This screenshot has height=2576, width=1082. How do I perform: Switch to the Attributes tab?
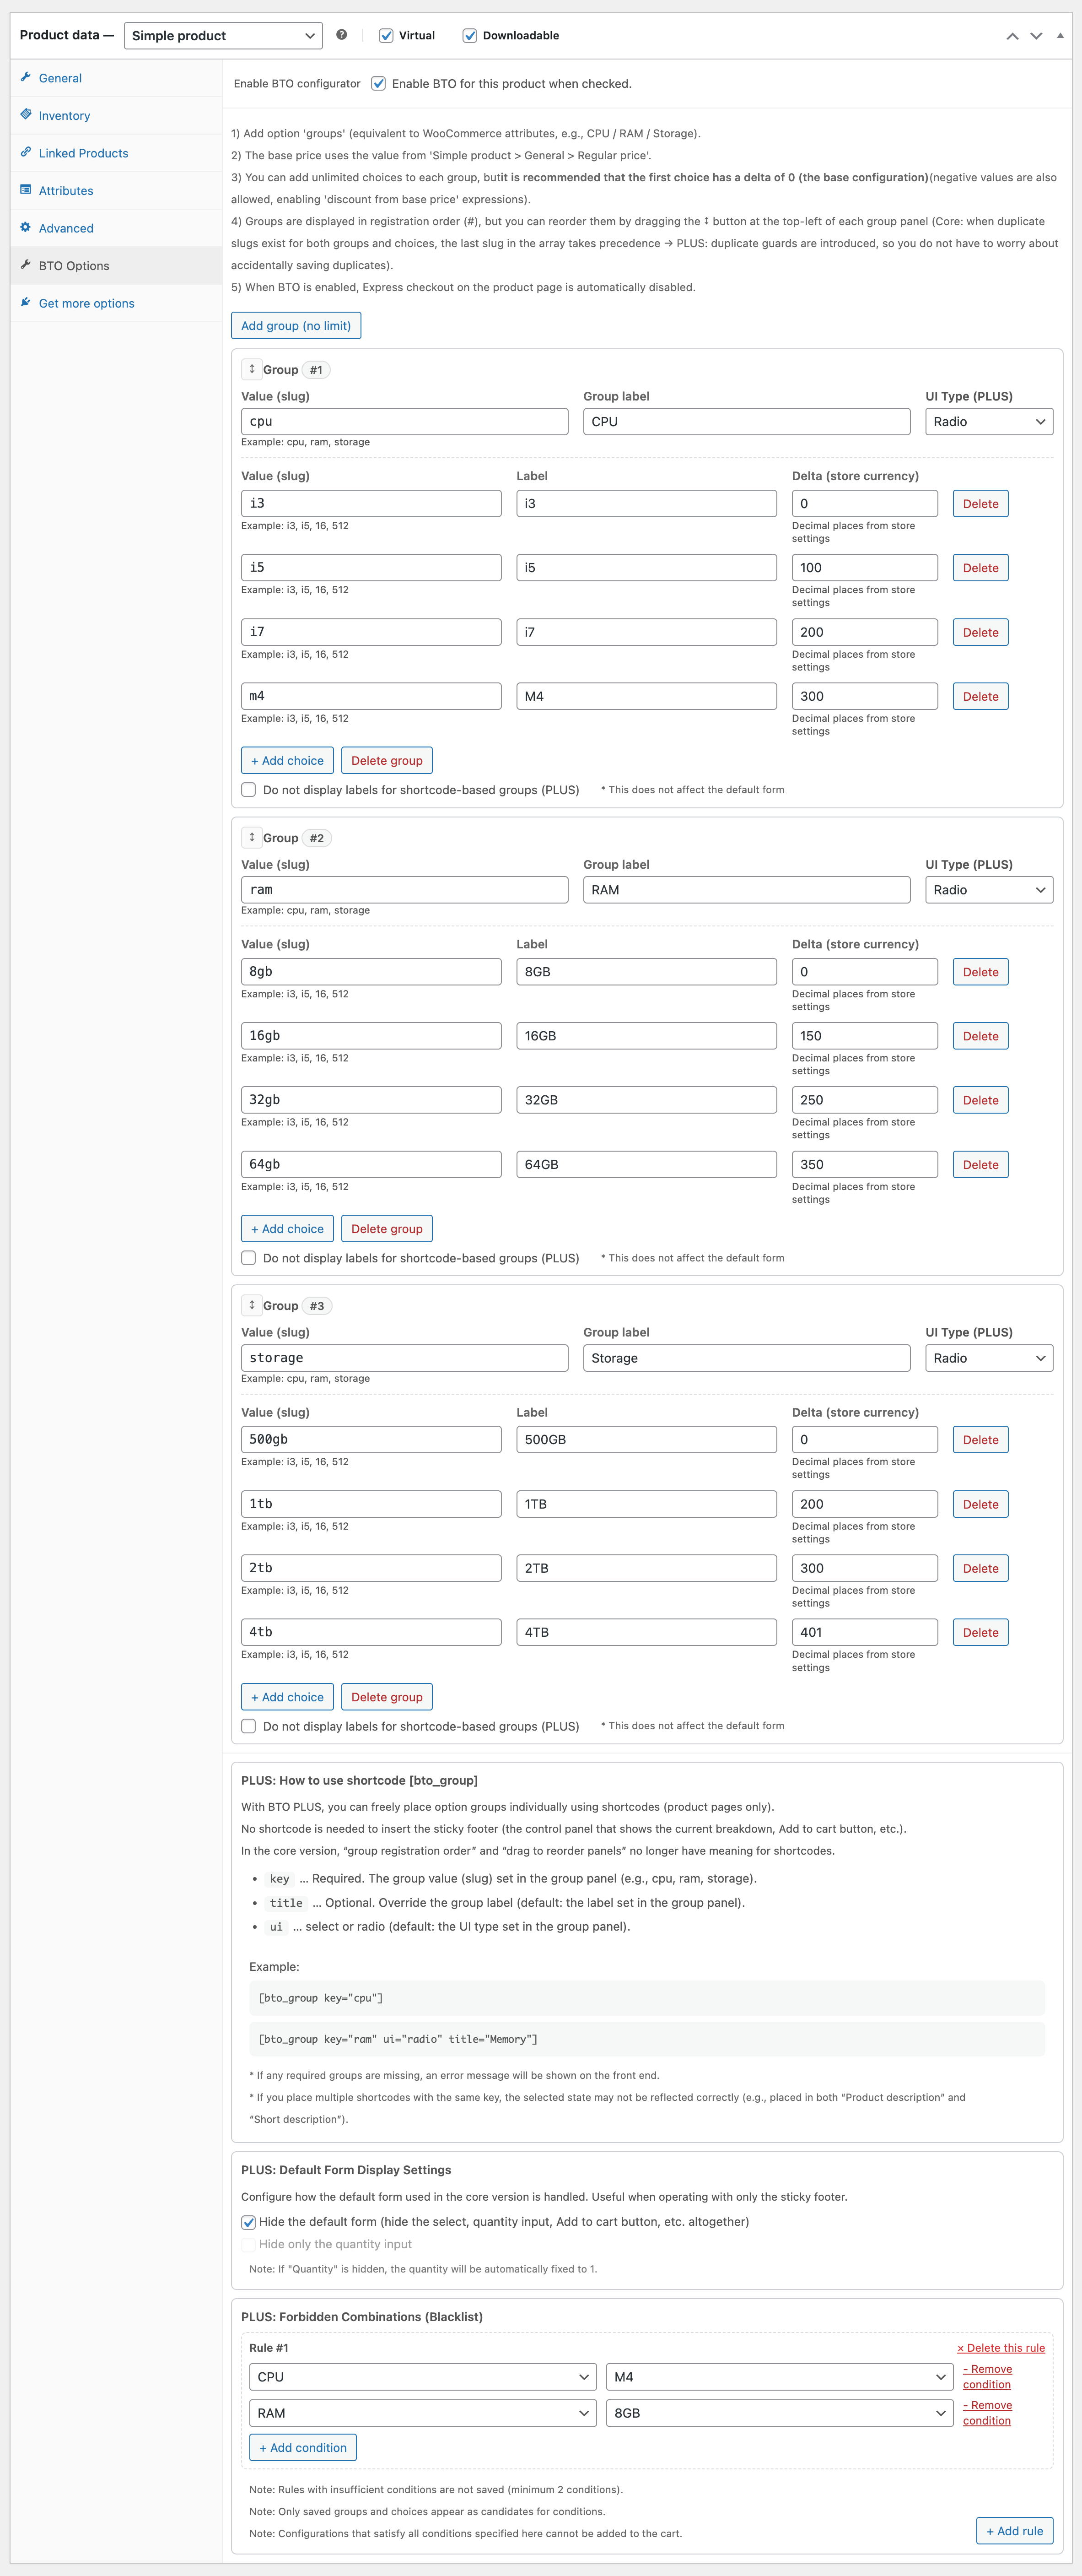click(x=66, y=191)
